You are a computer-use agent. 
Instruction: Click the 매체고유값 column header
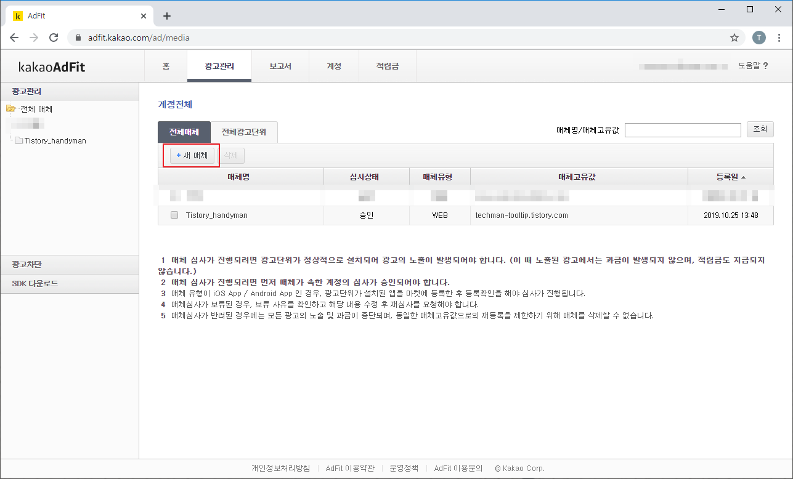pos(579,177)
